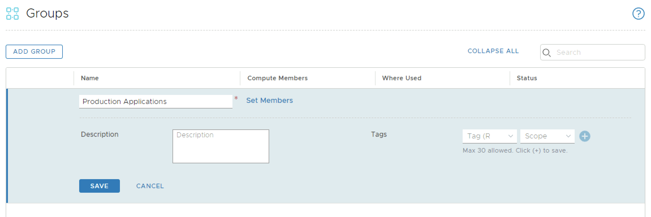The height and width of the screenshot is (217, 651).
Task: Focus the group Name input field
Action: click(x=156, y=101)
